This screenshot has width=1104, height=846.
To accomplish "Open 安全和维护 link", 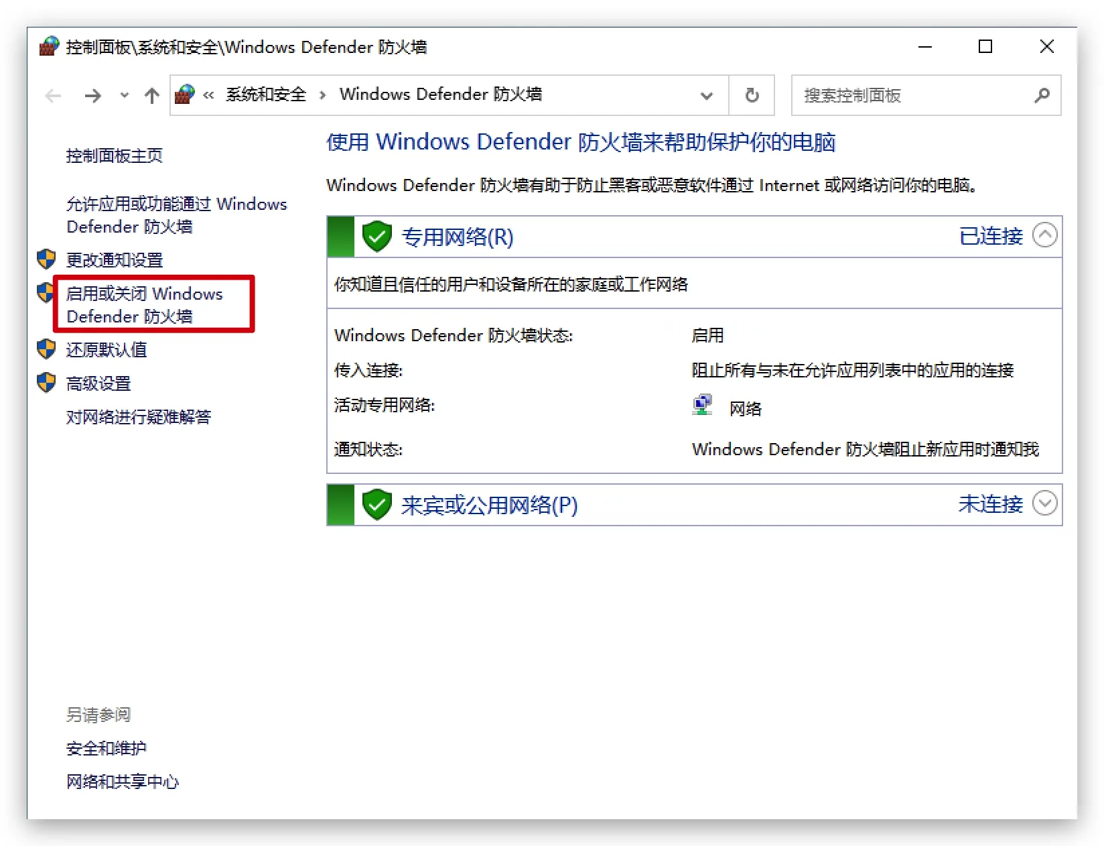I will 107,748.
